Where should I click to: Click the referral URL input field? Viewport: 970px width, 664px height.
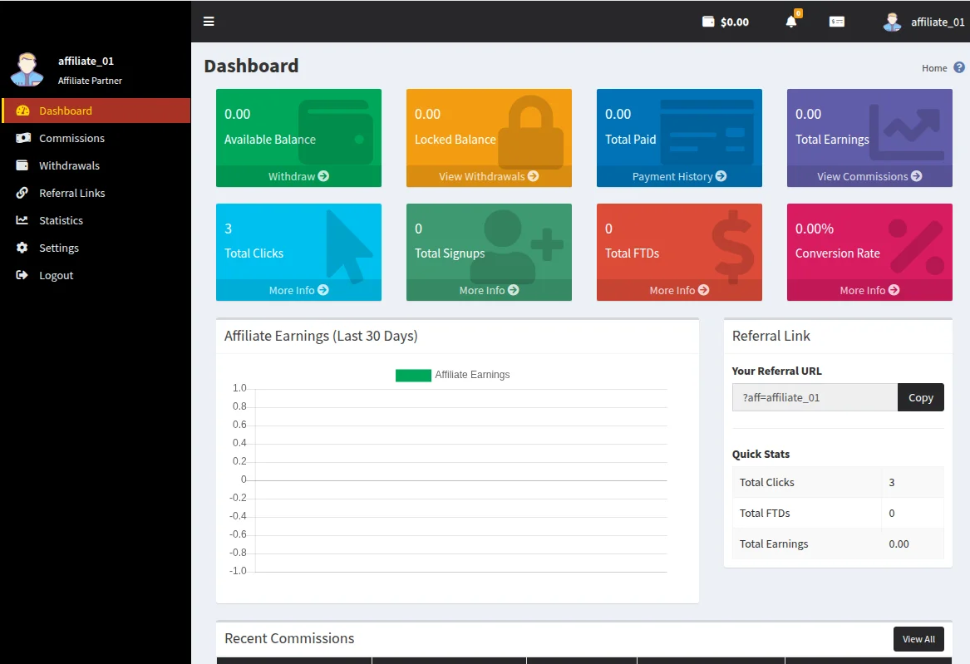coord(815,397)
